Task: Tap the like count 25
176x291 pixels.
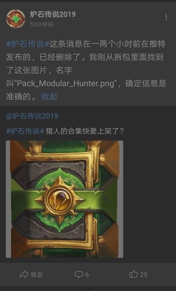Action: [144, 275]
